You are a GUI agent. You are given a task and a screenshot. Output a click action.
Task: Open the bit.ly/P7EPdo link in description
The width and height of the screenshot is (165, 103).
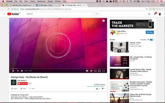coord(36,97)
